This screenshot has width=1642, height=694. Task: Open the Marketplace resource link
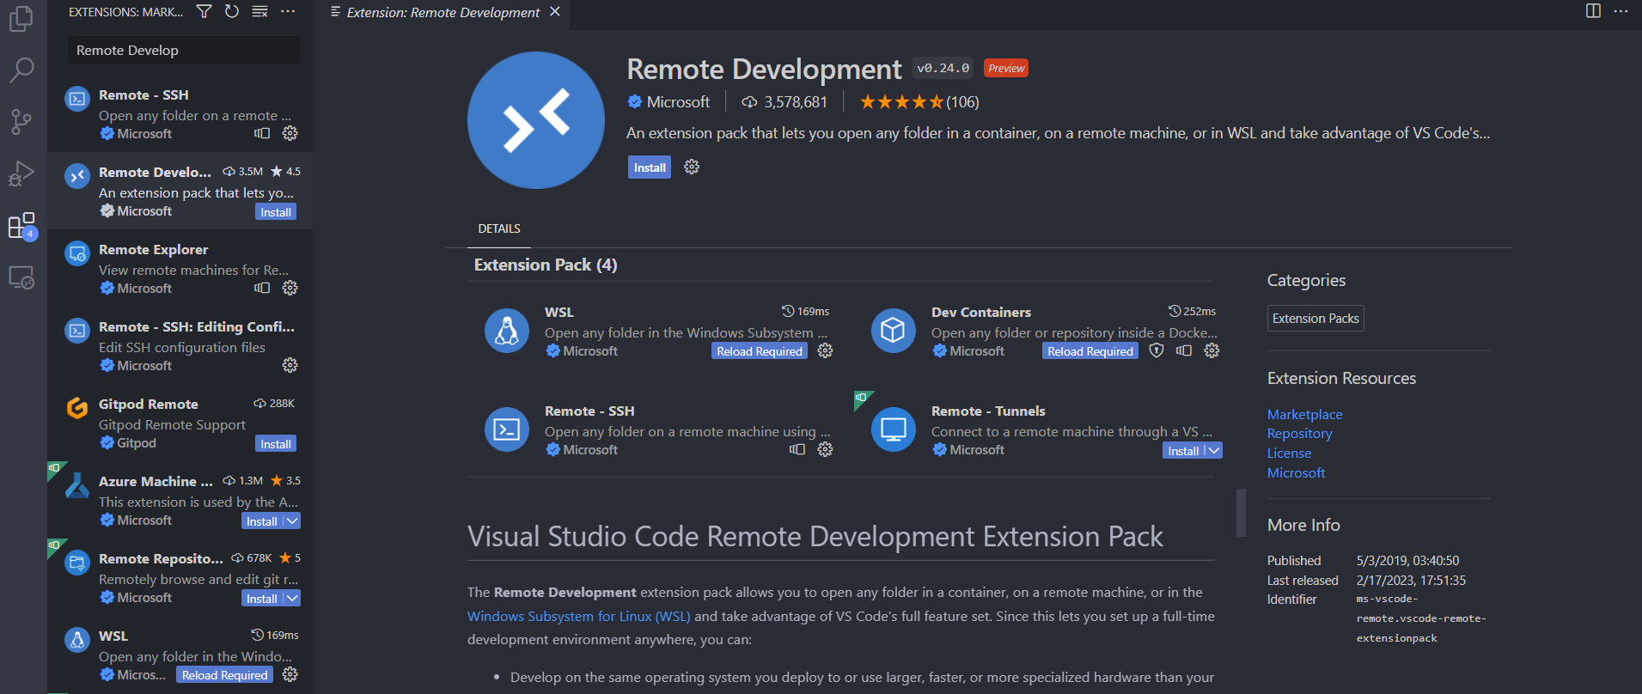[x=1304, y=414]
